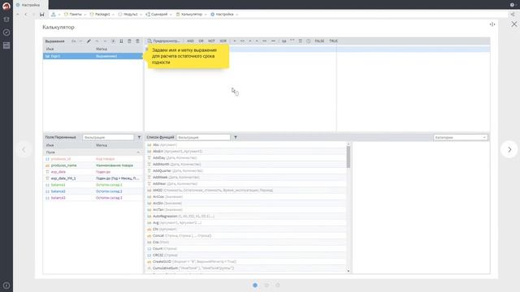Image resolution: width=520 pixels, height=292 pixels.
Task: Go to next wizard page arrow
Action: pyautogui.click(x=509, y=149)
